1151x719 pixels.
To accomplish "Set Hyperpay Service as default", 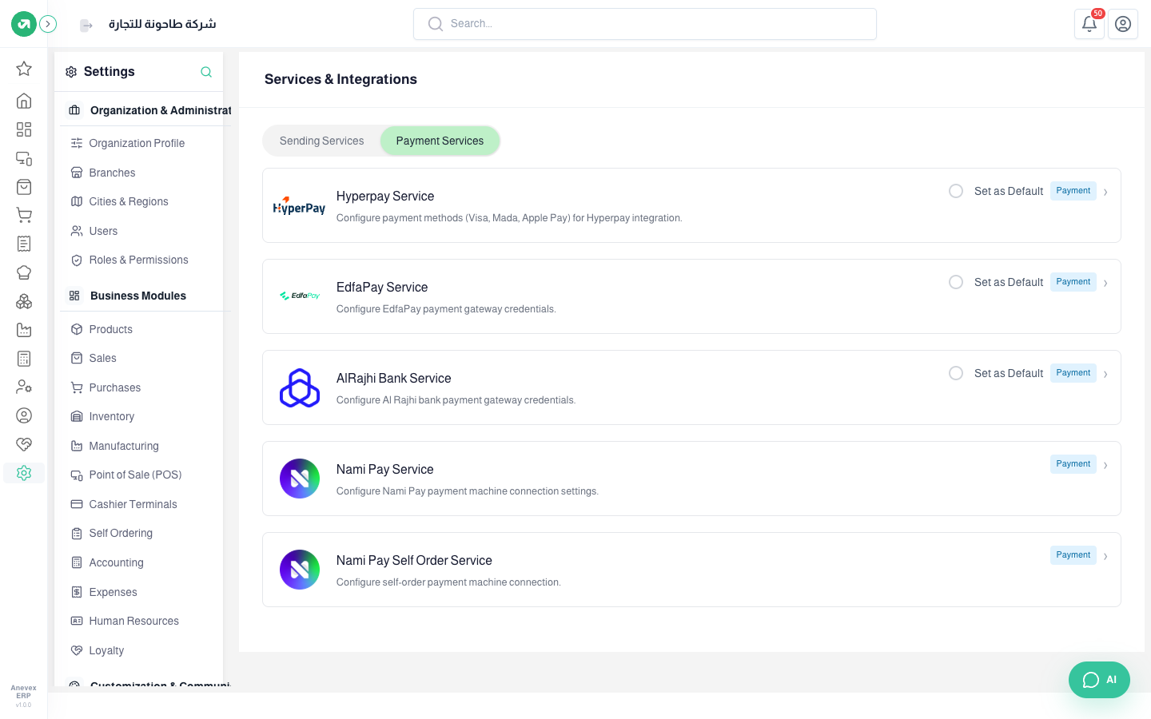I will click(956, 191).
